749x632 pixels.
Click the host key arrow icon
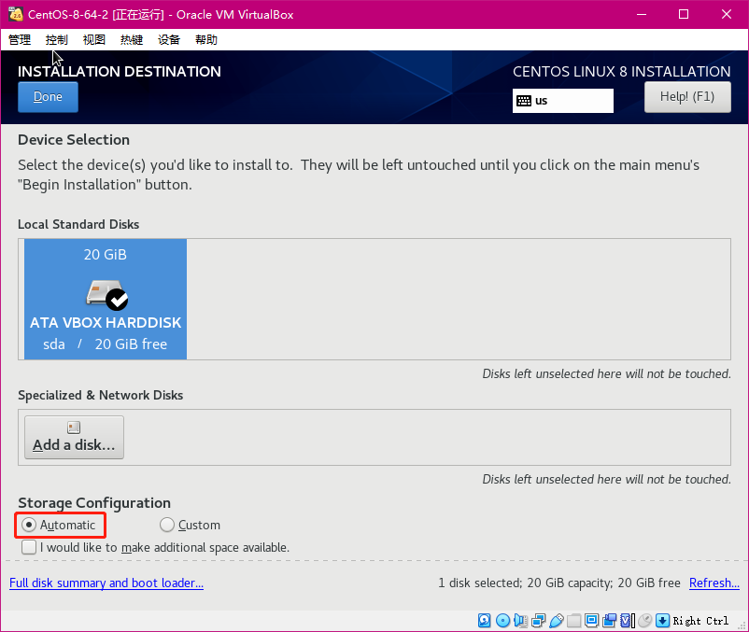[662, 621]
